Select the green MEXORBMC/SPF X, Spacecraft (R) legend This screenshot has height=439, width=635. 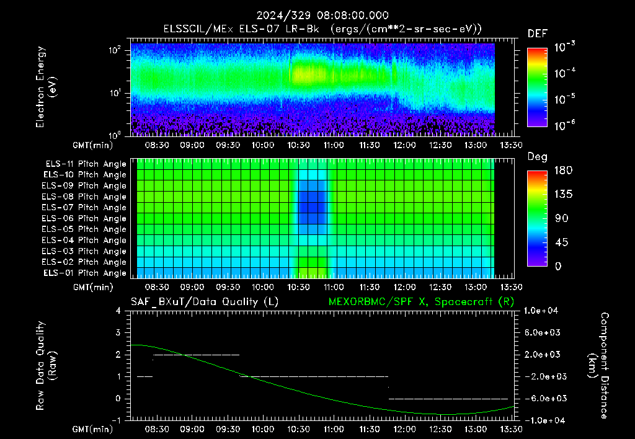pos(421,302)
